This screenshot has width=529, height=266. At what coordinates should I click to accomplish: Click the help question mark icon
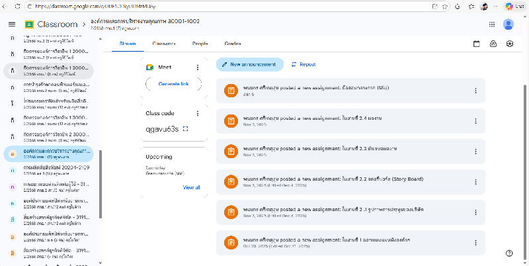point(509,253)
